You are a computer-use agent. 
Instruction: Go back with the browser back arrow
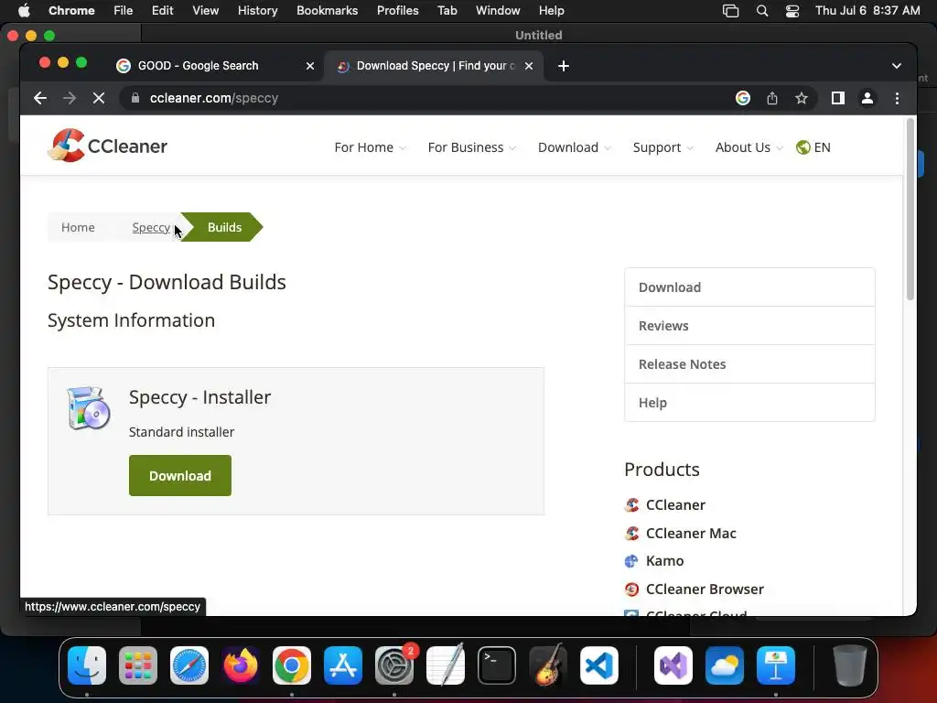point(40,98)
